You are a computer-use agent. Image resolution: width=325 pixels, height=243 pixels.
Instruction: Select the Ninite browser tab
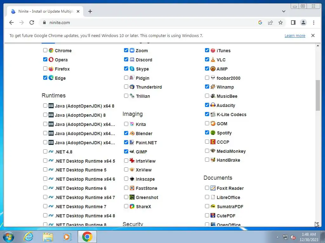click(45, 11)
